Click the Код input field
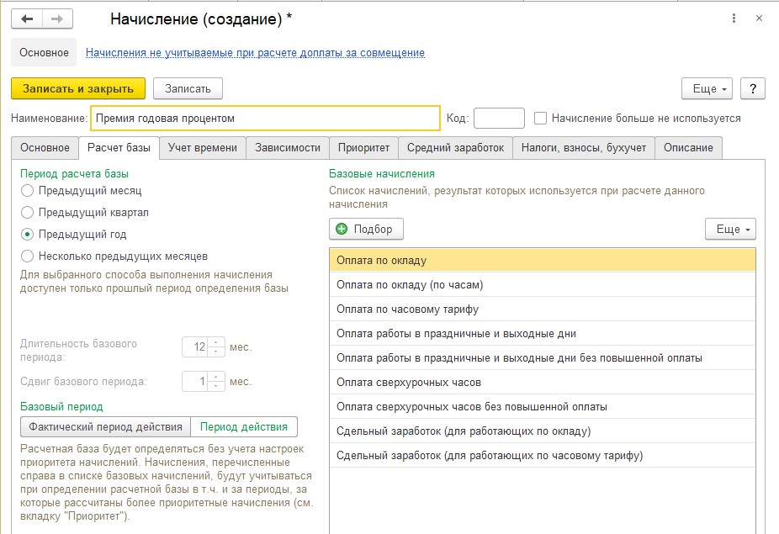 click(499, 119)
